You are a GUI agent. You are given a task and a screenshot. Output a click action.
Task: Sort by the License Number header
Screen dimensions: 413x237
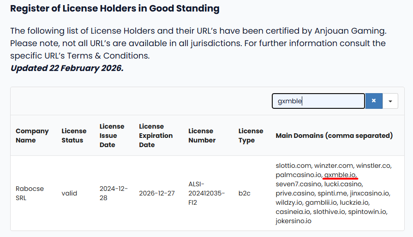click(x=202, y=136)
